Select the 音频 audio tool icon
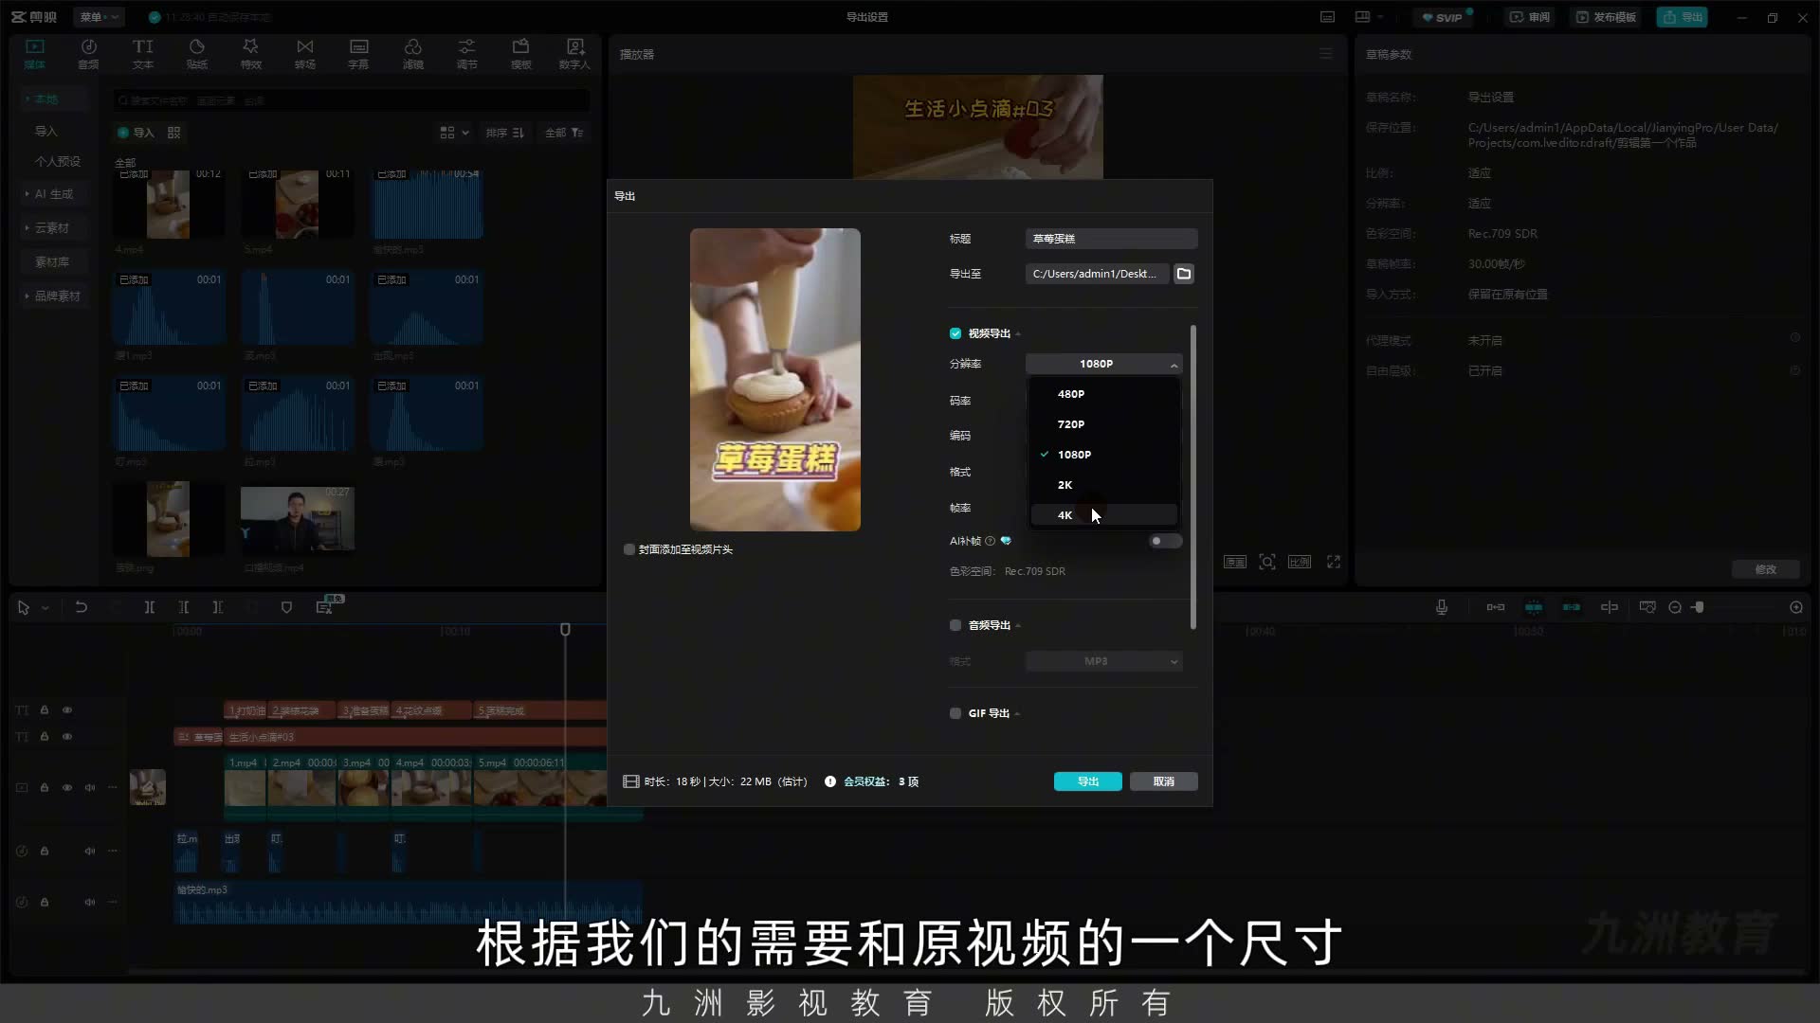Image resolution: width=1820 pixels, height=1023 pixels. (x=88, y=53)
